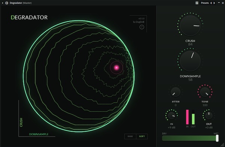225x147 pixels.
Task: Click the JITTER value 0
Action: (x=175, y=105)
